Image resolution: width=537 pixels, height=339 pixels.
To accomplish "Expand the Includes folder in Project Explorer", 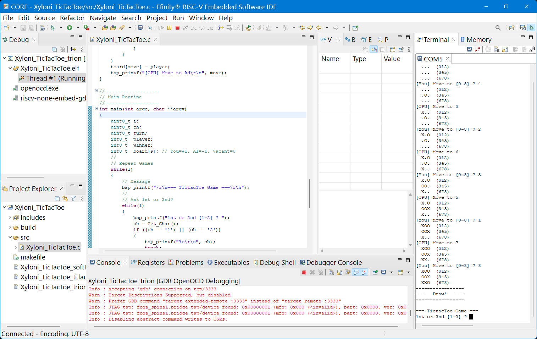I will click(x=10, y=218).
